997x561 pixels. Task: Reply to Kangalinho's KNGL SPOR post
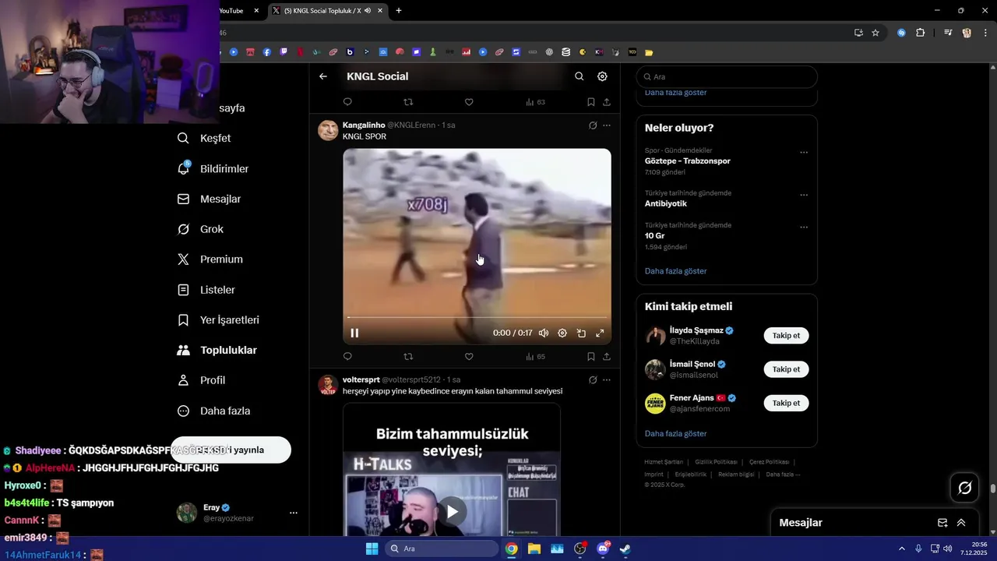(x=347, y=357)
